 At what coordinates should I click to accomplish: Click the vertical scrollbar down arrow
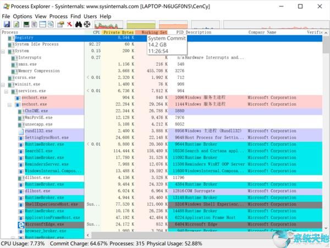point(326,228)
